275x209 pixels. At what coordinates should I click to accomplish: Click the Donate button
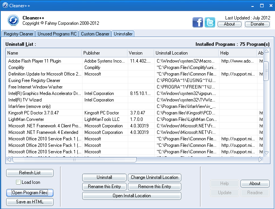pyautogui.click(x=257, y=24)
